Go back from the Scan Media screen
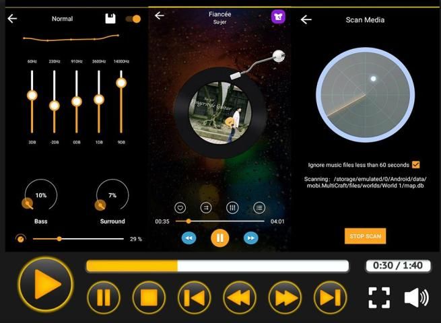Image resolution: width=441 pixels, height=323 pixels. (306, 20)
